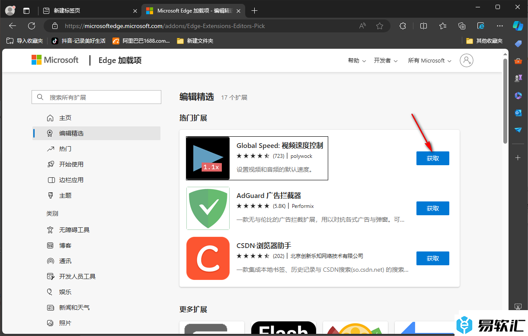528x336 pixels.
Task: Click the Microsoft logo
Action: click(x=55, y=60)
